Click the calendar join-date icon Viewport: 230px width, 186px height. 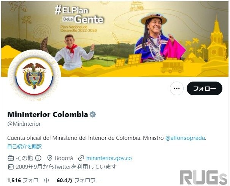11,167
